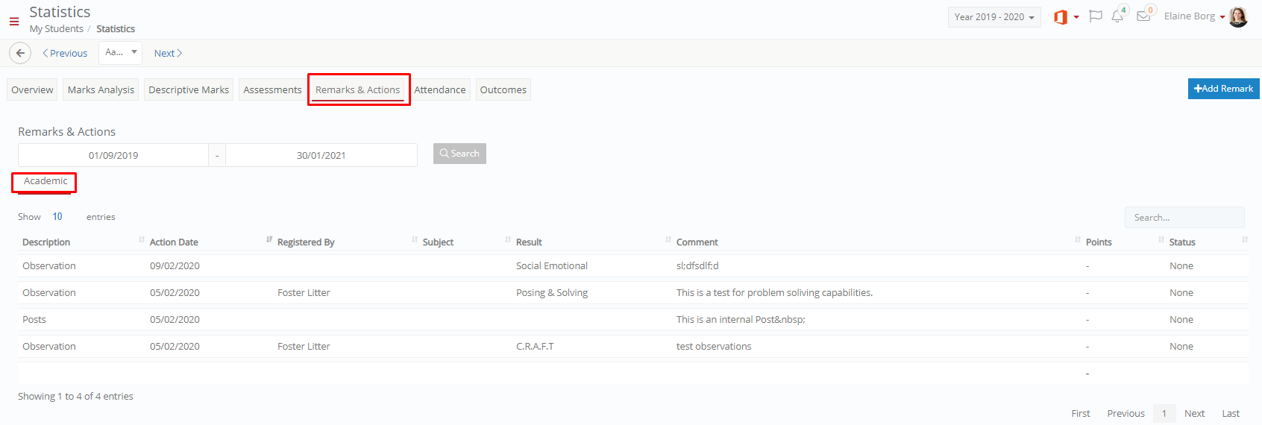Sort by the Status column sort icon
Image resolution: width=1262 pixels, height=425 pixels.
click(x=1244, y=239)
